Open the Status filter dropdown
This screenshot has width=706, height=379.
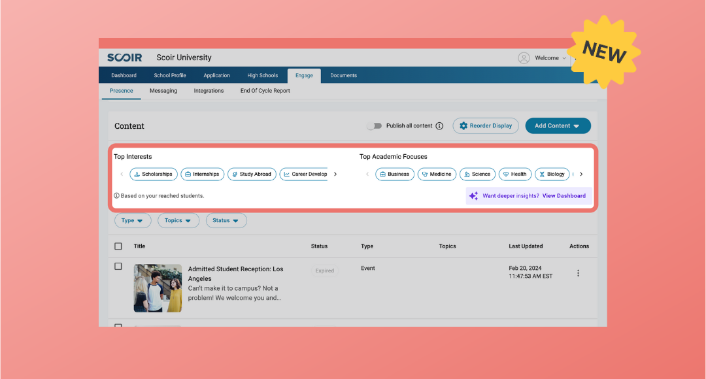point(226,221)
